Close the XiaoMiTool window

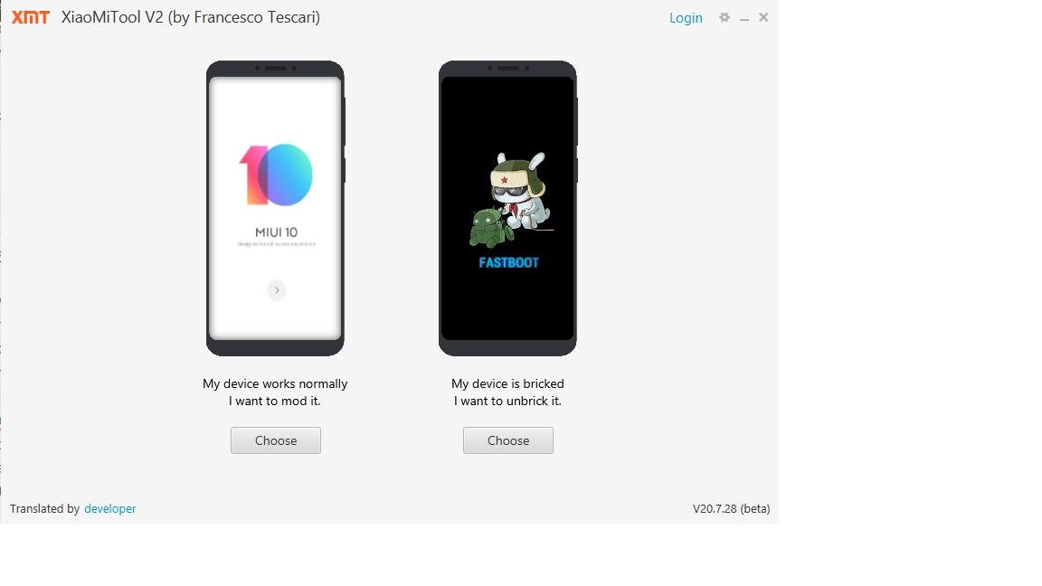pos(763,17)
